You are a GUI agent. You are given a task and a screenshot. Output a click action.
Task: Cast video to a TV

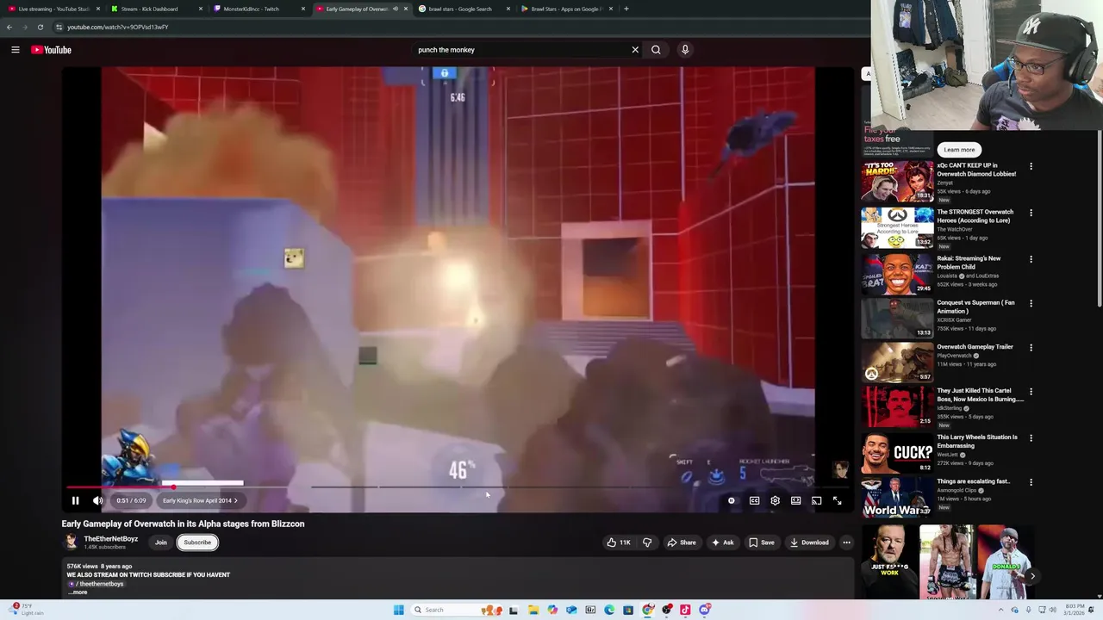[816, 500]
